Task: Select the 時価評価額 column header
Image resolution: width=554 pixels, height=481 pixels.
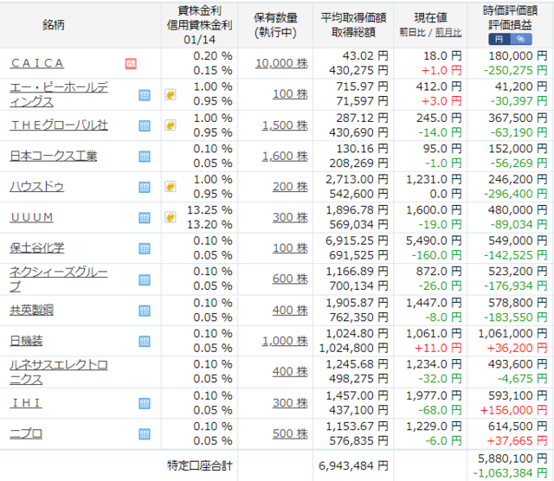Action: 510,10
